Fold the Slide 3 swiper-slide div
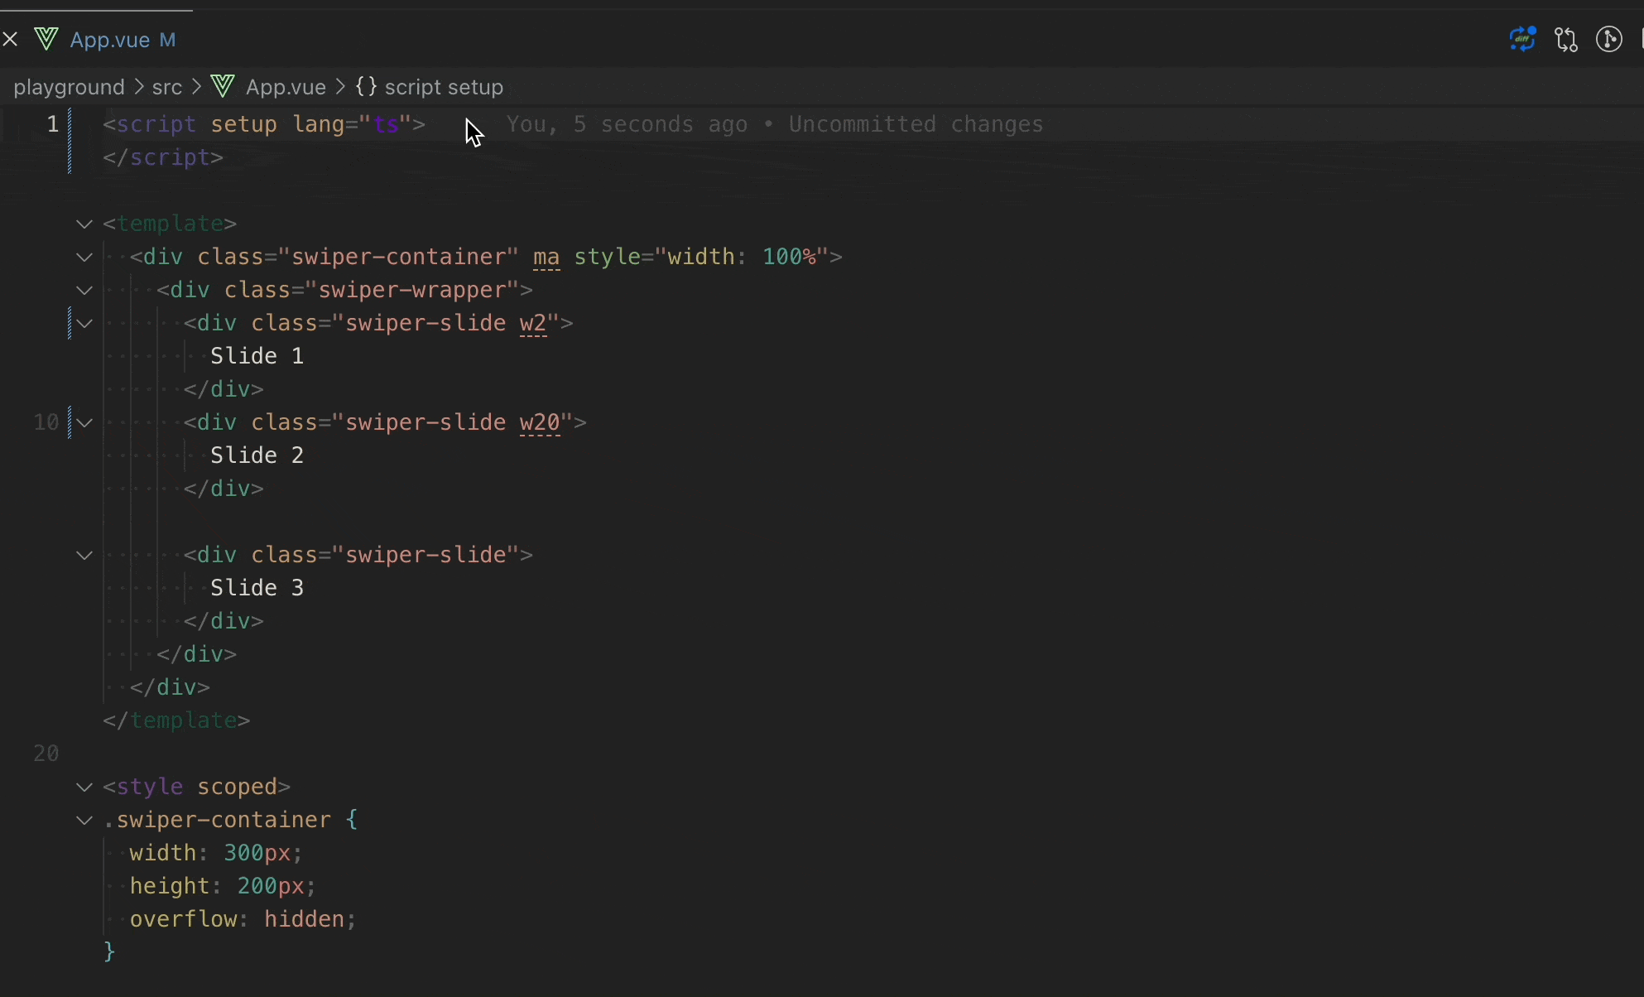1644x997 pixels. (x=84, y=555)
